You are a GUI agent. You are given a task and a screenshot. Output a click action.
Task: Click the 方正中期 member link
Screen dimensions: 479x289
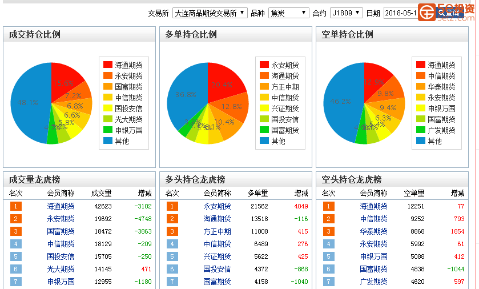click(217, 231)
